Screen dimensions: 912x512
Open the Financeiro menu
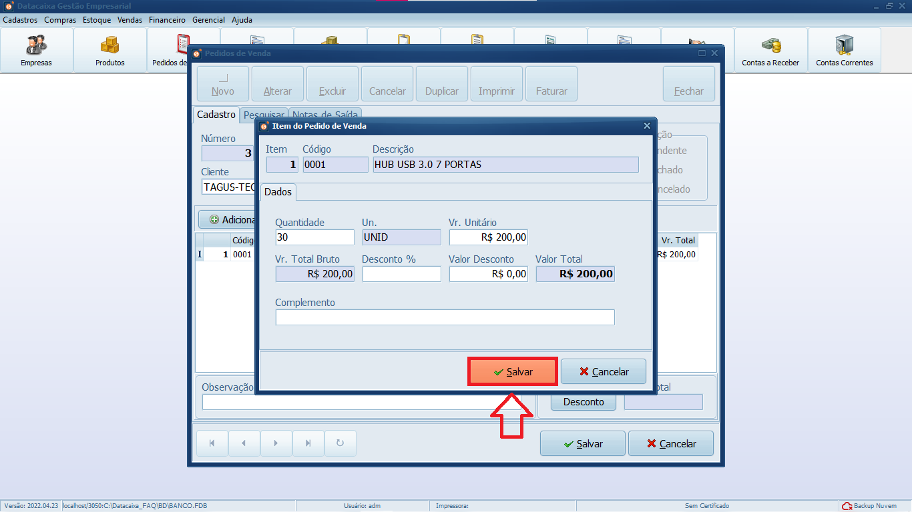pyautogui.click(x=167, y=20)
